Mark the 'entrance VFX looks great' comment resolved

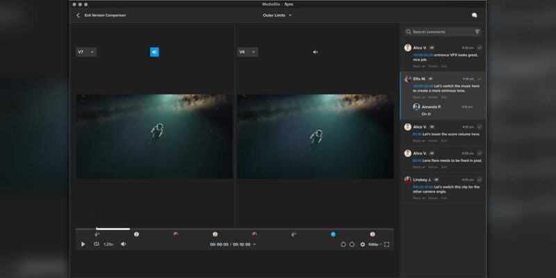[480, 47]
